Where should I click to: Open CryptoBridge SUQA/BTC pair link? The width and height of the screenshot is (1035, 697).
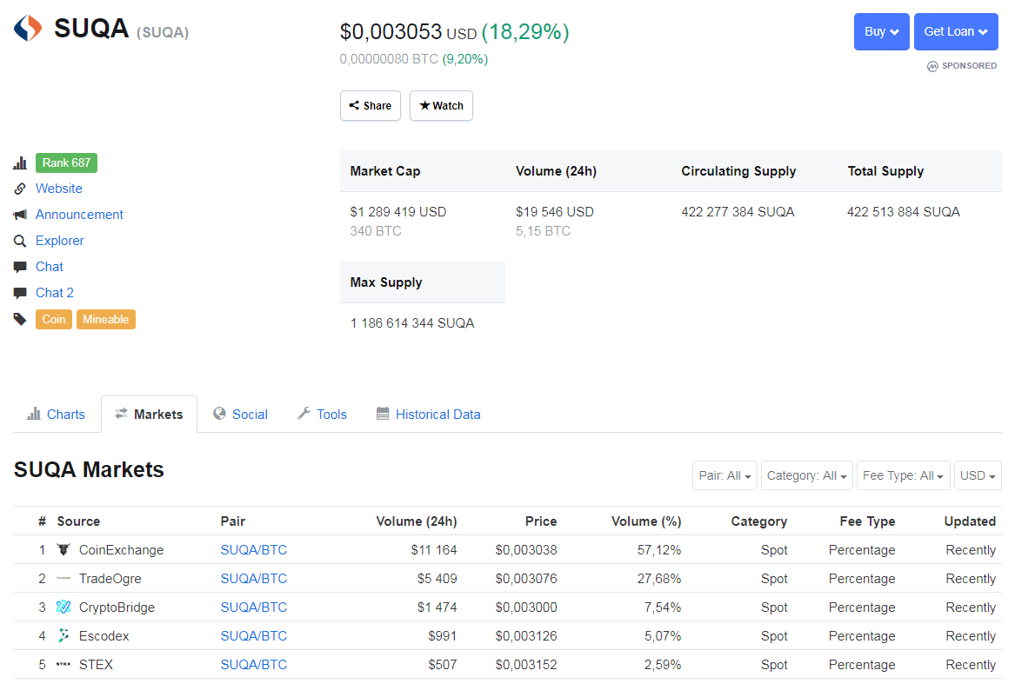253,607
